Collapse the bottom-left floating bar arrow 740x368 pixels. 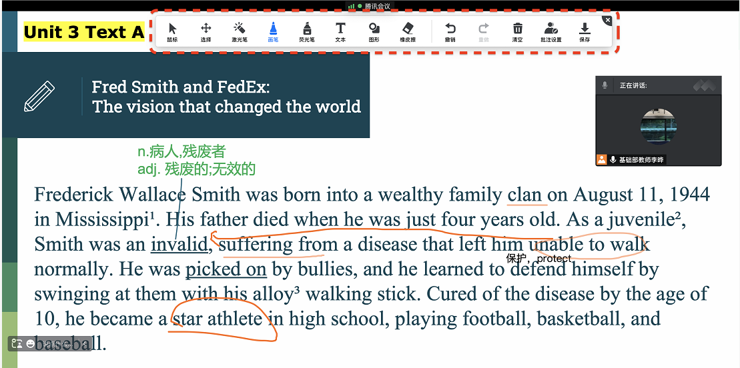coord(85,344)
